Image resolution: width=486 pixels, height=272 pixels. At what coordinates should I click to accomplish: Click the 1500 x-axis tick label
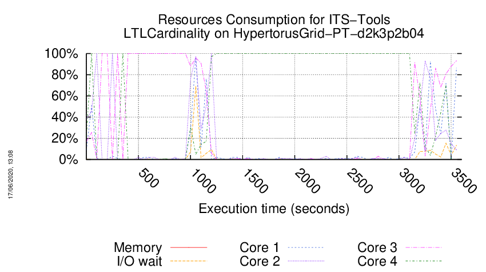(255, 181)
